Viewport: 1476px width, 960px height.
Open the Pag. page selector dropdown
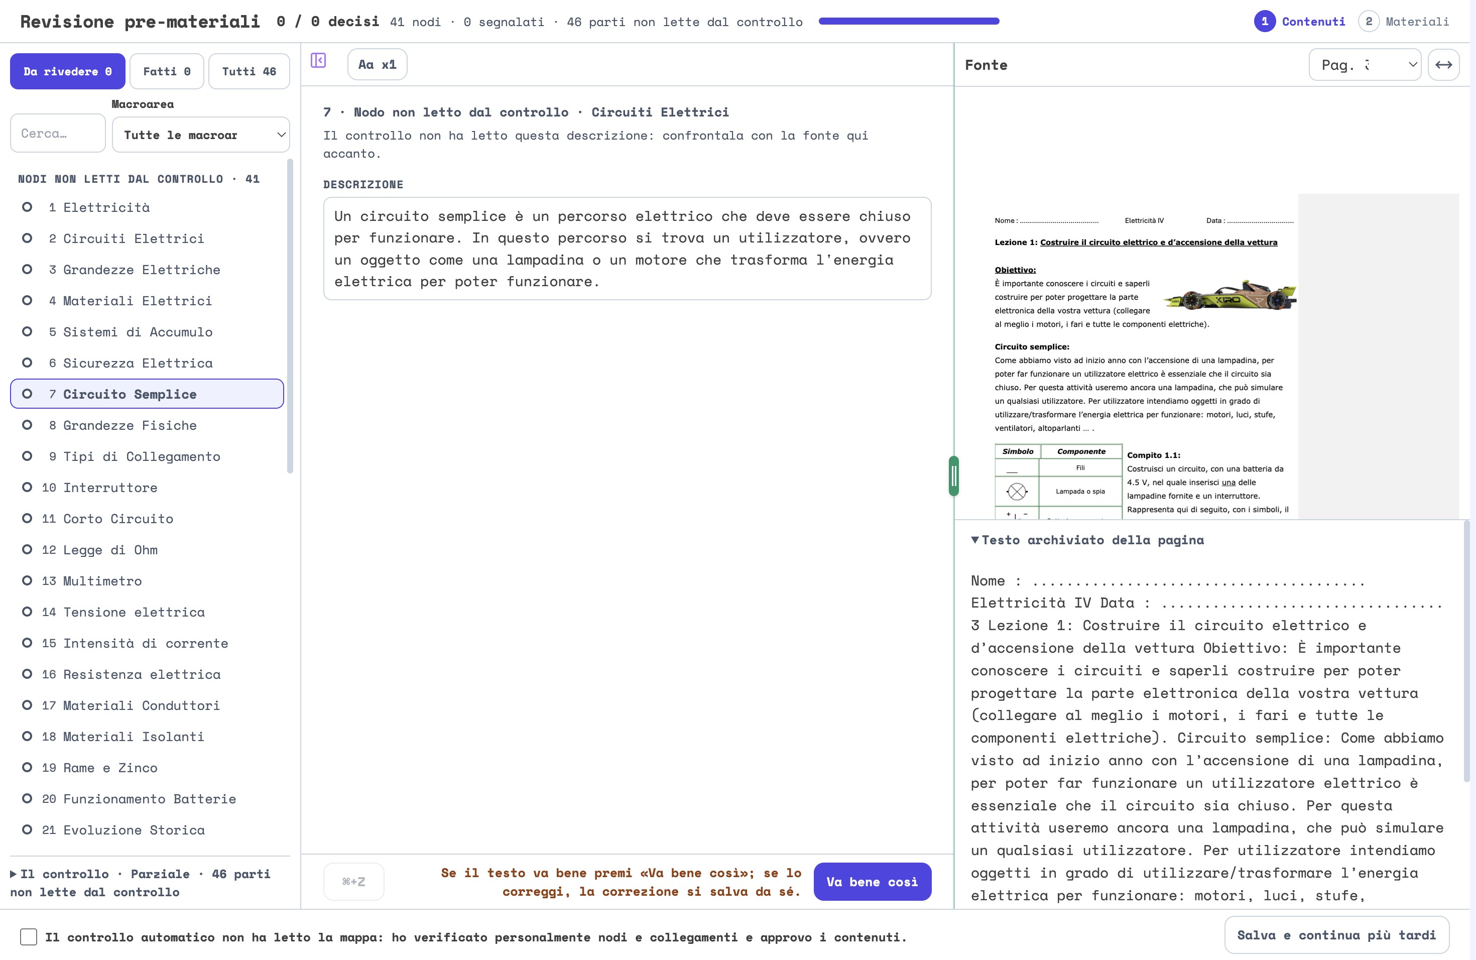pyautogui.click(x=1365, y=64)
